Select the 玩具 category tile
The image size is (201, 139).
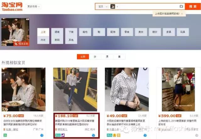tap(183, 32)
